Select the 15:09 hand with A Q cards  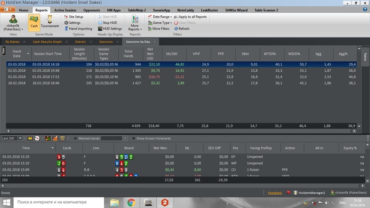[x=183, y=169]
